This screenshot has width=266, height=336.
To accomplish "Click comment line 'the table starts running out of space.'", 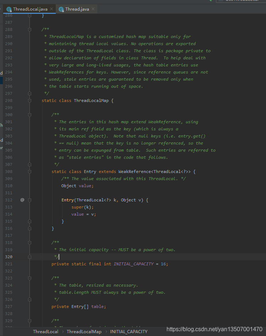I will 96,86.
